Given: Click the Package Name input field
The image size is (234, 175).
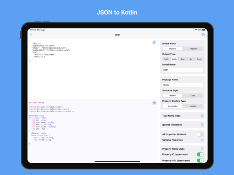Looking at the screenshot, I should [183, 85].
